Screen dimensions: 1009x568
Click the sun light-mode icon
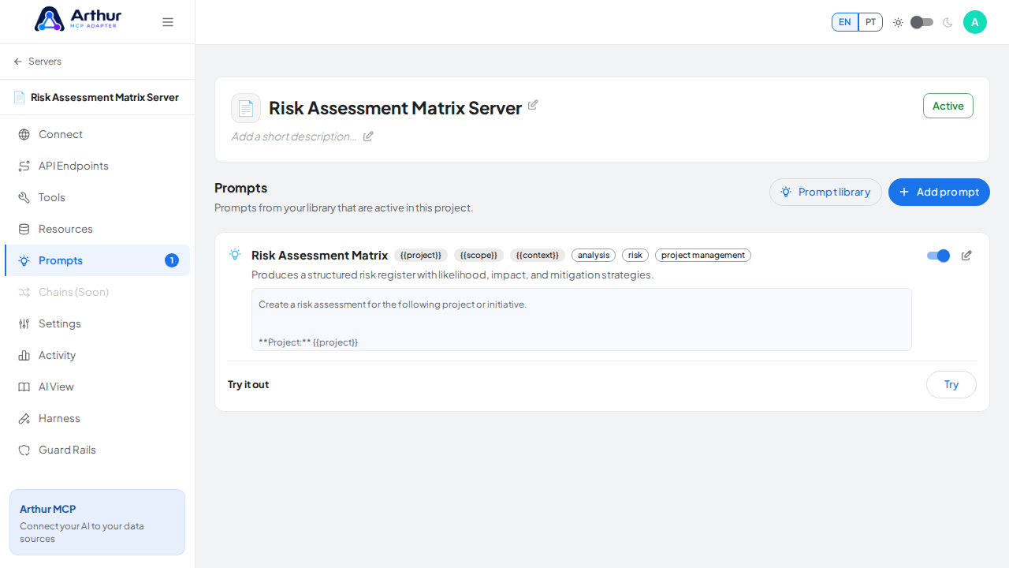point(898,22)
